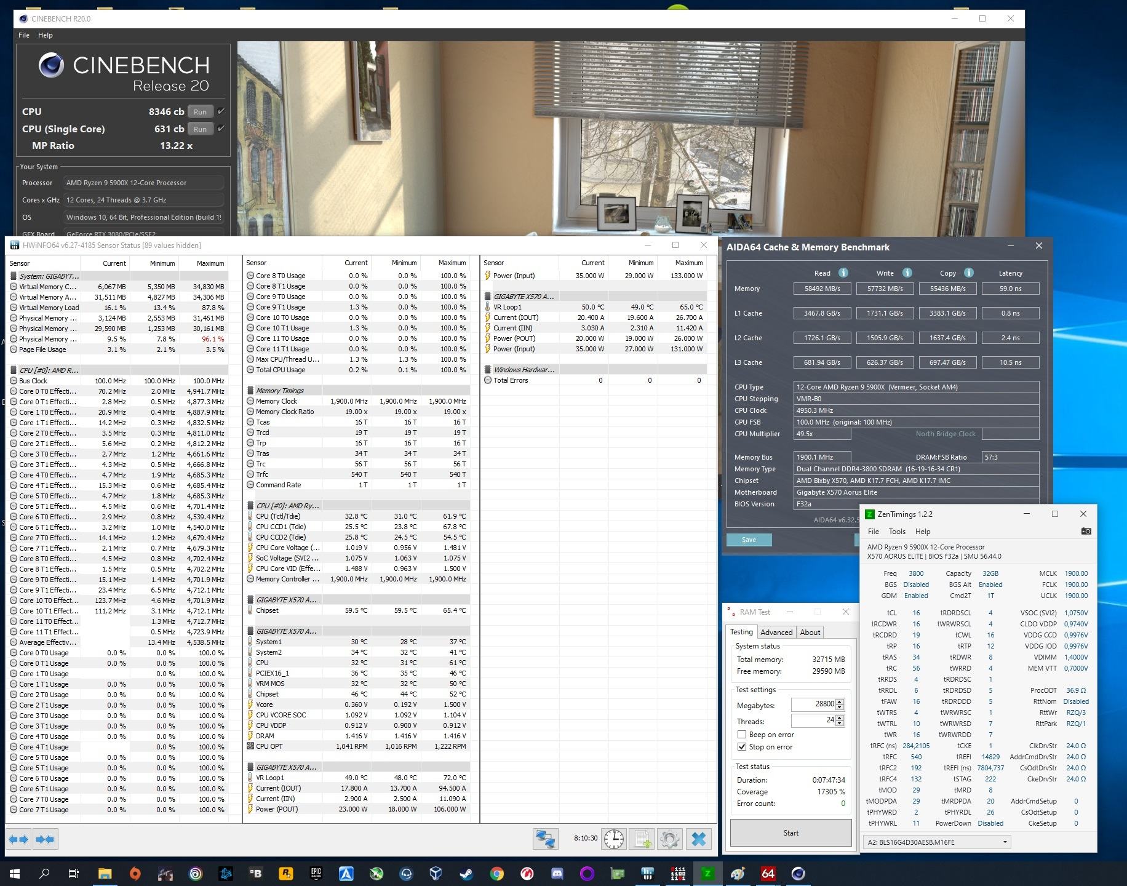This screenshot has height=886, width=1127.
Task: Switch to Advanced tab in RAM Test
Action: (x=776, y=633)
